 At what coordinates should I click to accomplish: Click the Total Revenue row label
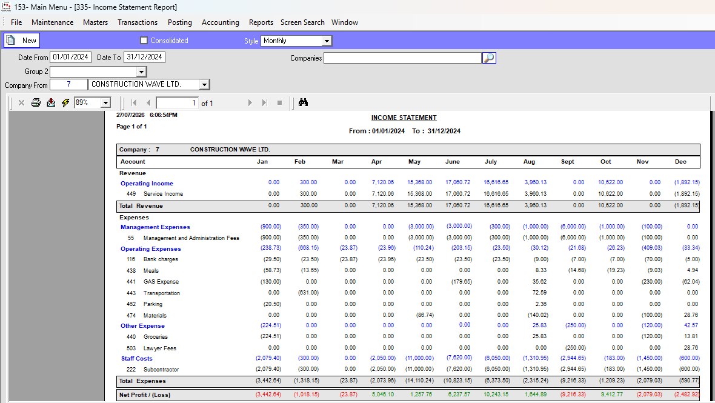141,206
